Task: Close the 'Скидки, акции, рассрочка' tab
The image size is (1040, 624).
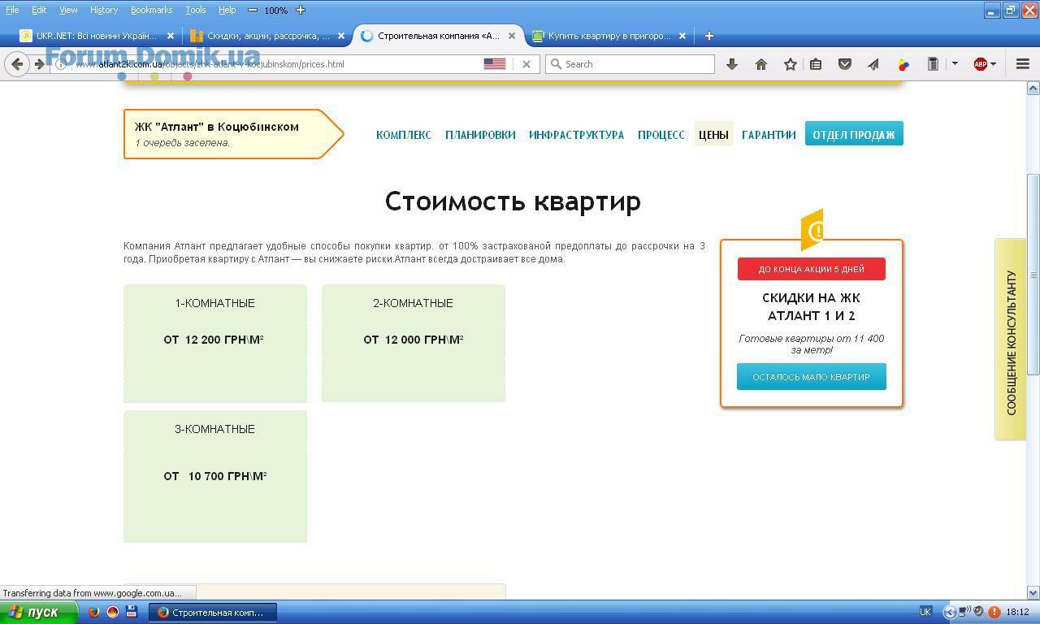Action: [x=341, y=36]
